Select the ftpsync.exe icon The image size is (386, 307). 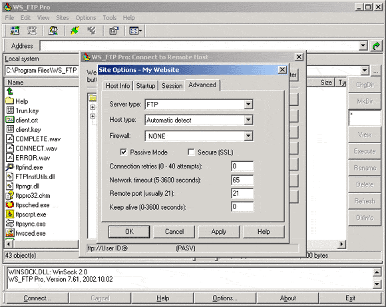point(10,224)
